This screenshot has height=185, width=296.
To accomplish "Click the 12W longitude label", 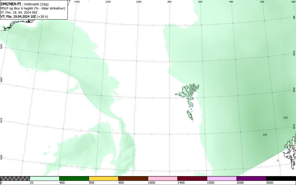I will tap(108, 2).
